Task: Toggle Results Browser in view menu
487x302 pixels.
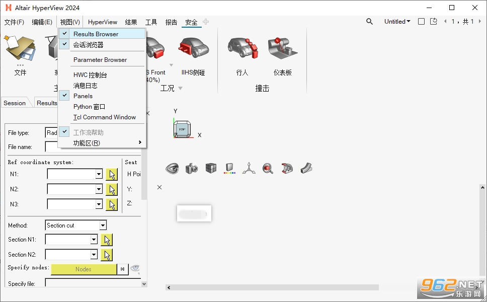Action: (x=102, y=34)
